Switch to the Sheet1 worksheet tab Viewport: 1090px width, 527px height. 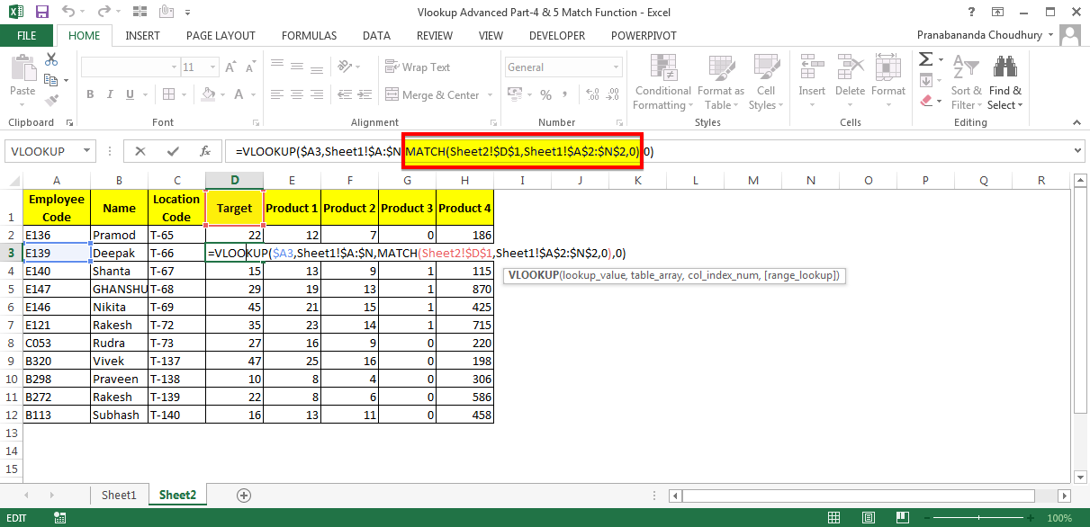(119, 494)
